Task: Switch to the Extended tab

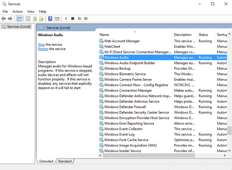Action: pyautogui.click(x=46, y=161)
